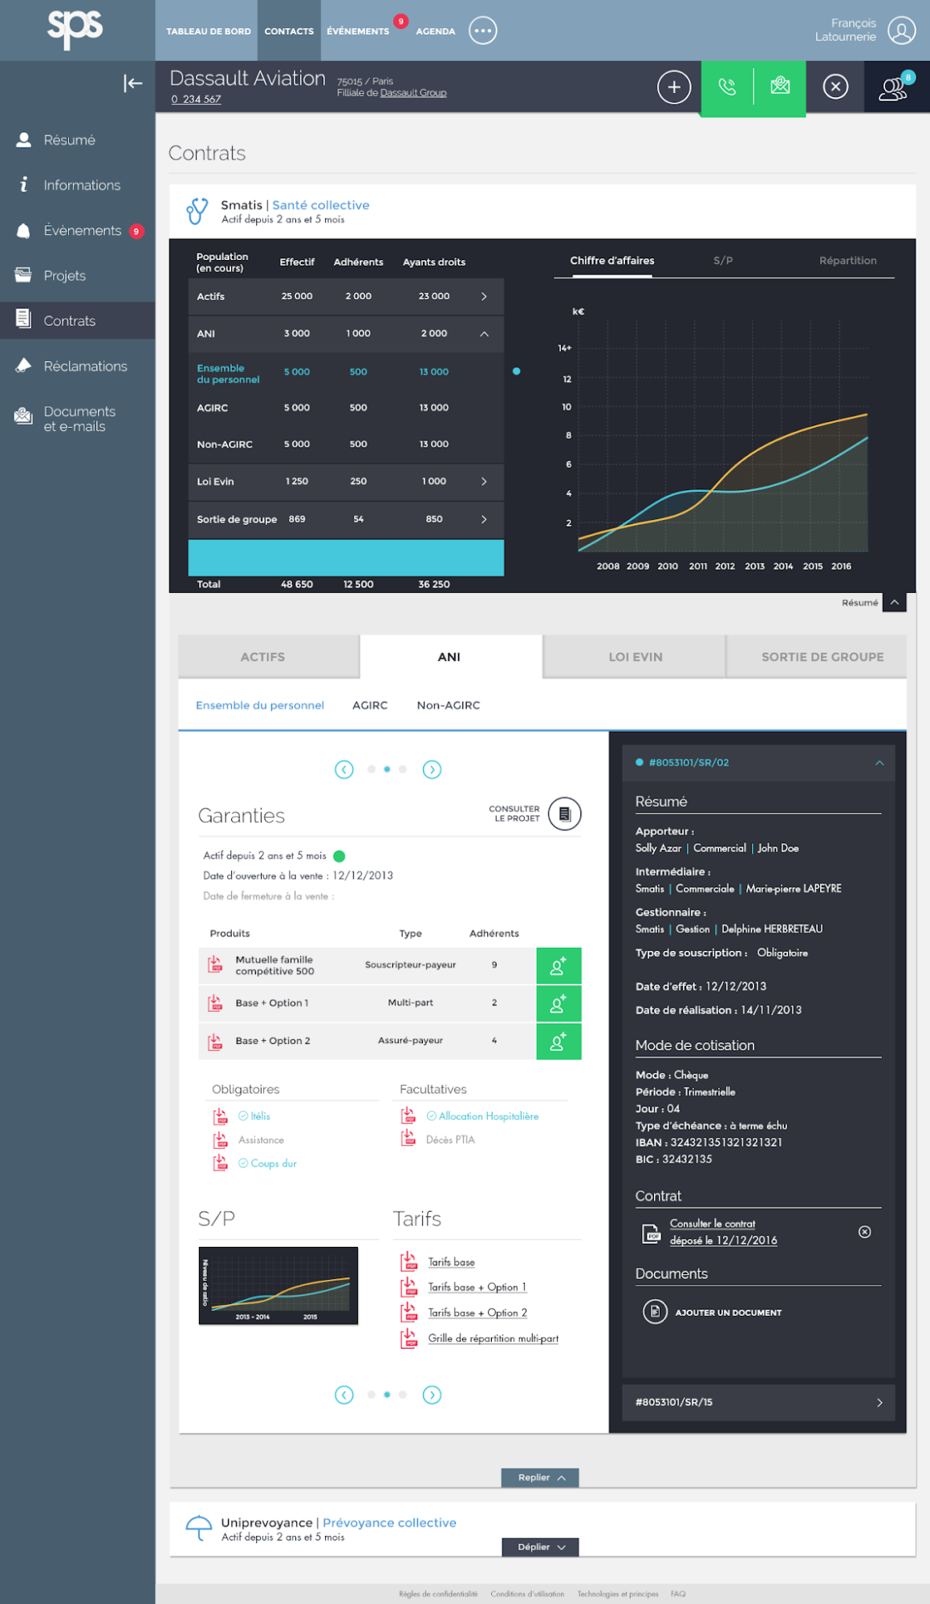Expand the Sortie de groupe row chevron
The height and width of the screenshot is (1604, 930).
point(484,519)
